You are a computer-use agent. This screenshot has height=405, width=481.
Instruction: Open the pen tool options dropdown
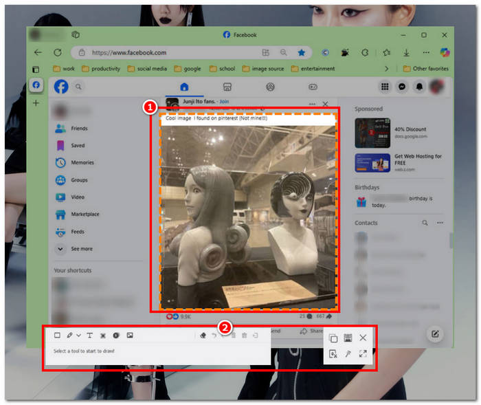click(78, 336)
